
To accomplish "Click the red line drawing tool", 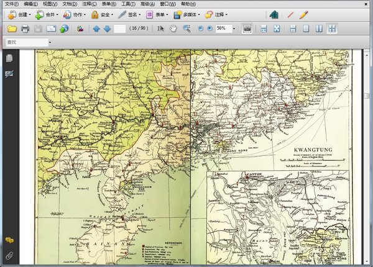I will click(x=290, y=15).
